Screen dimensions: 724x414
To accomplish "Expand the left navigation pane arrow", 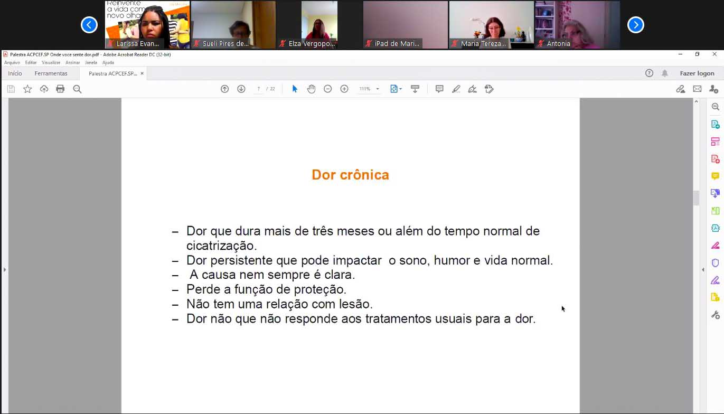I will point(5,270).
